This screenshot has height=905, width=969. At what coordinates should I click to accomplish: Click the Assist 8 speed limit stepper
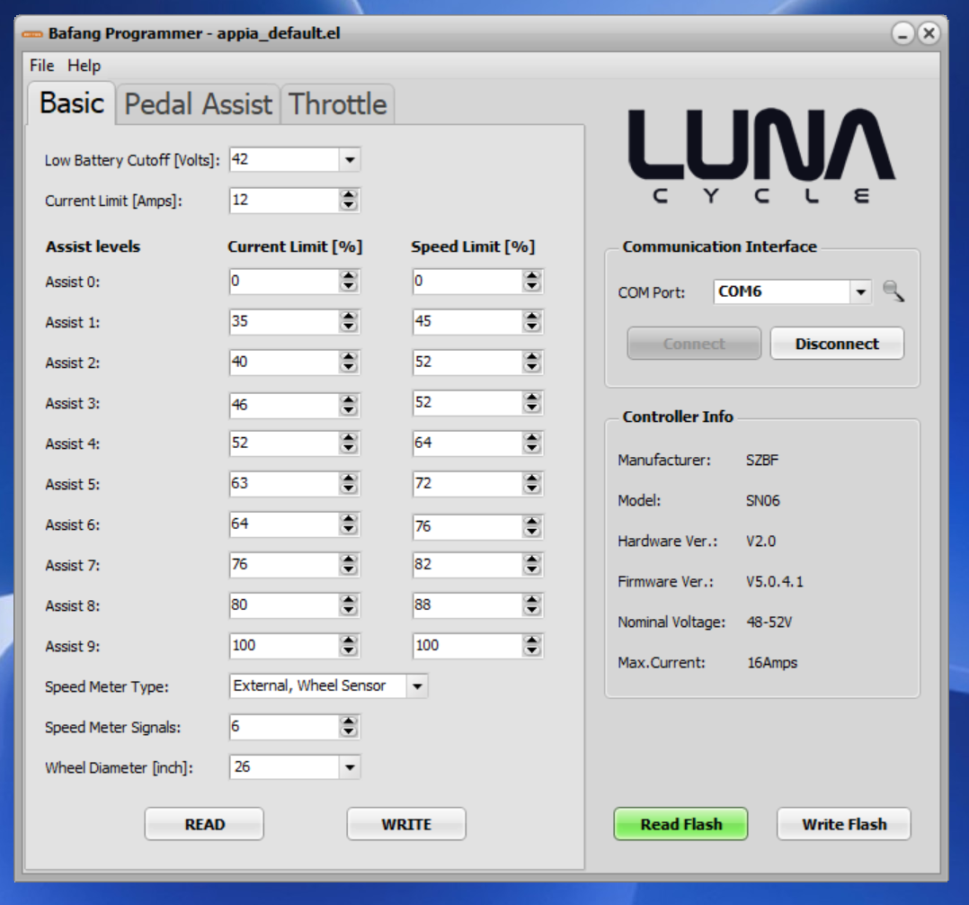tap(532, 605)
